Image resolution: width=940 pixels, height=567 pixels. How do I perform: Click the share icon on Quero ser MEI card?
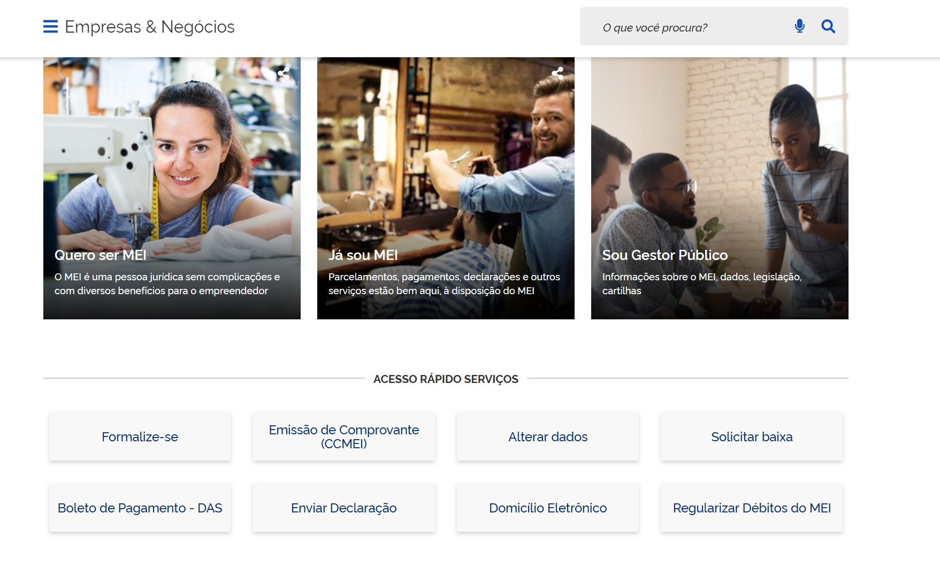tap(284, 73)
